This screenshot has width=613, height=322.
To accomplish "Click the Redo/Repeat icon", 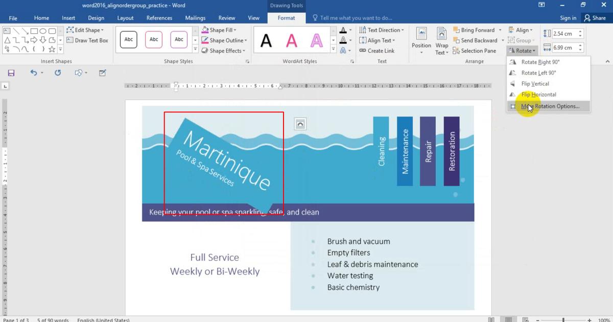I will pos(58,73).
